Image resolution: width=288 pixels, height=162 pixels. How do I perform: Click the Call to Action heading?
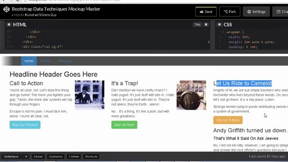pos(26,83)
